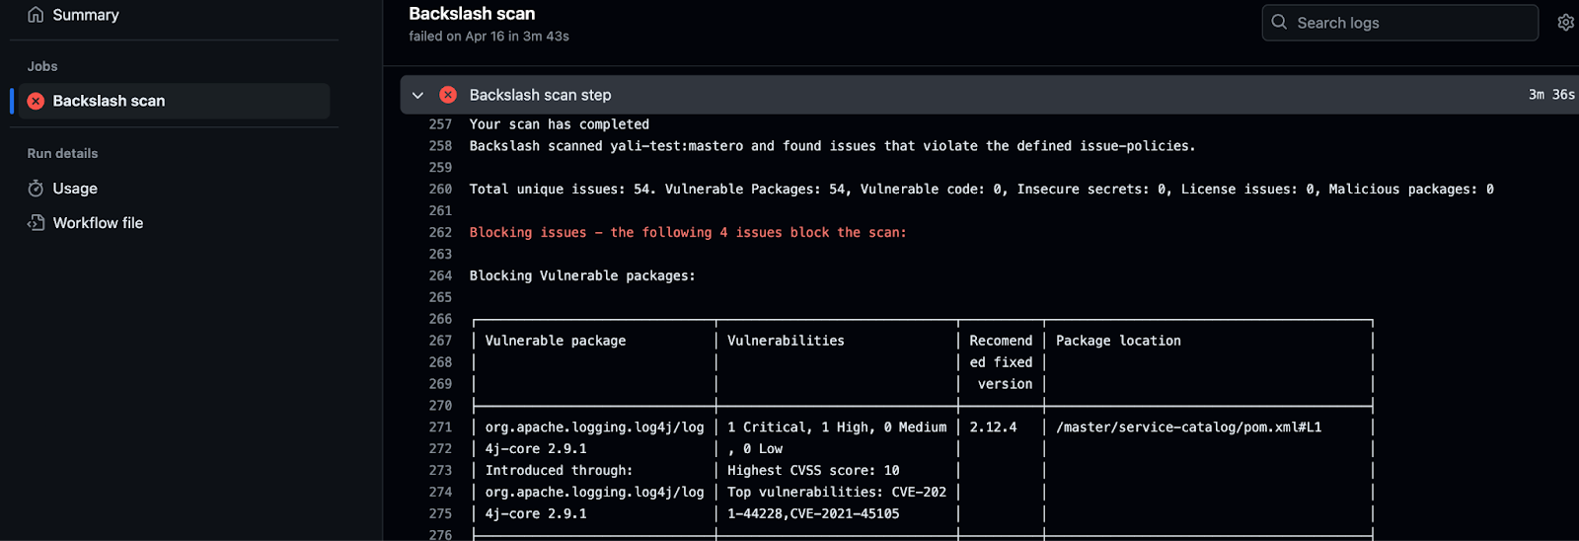Click the Usage stopwatch icon
1579x541 pixels.
(36, 189)
